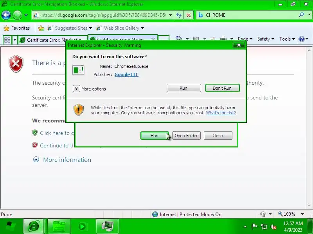Click the Don't Run button
This screenshot has width=313, height=234.
point(222,88)
